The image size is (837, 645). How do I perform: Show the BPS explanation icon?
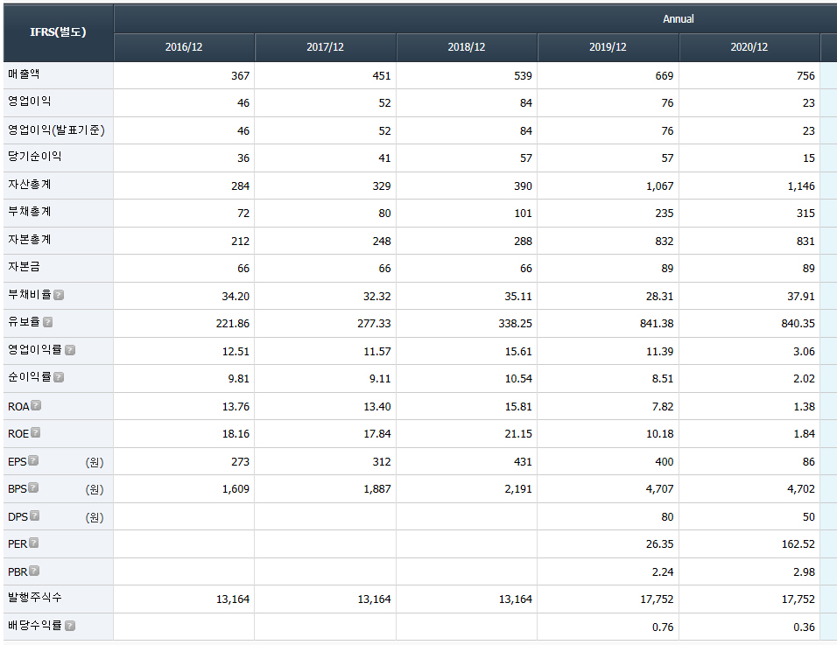[33, 487]
